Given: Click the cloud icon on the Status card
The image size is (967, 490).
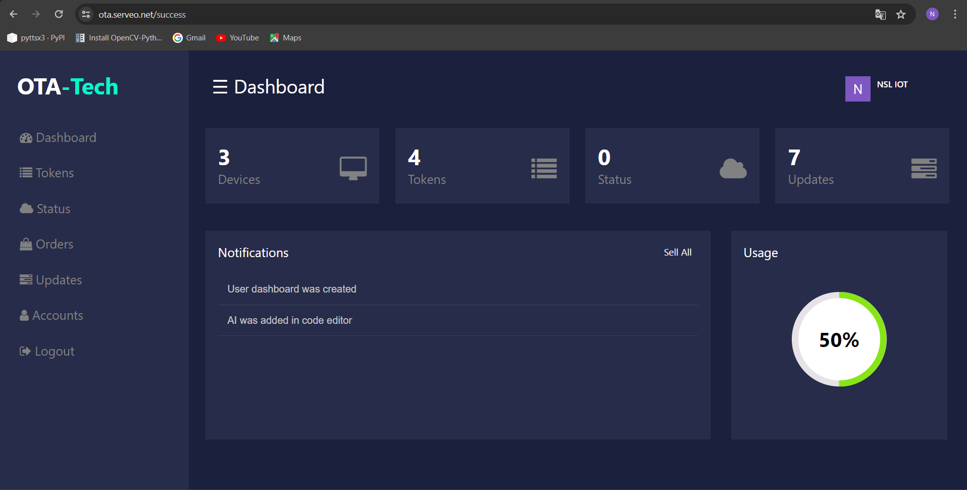Looking at the screenshot, I should [x=733, y=169].
